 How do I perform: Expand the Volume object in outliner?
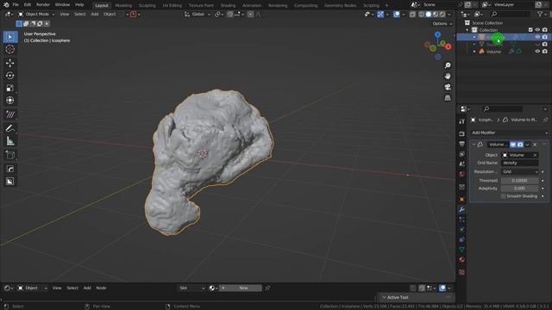coord(474,52)
